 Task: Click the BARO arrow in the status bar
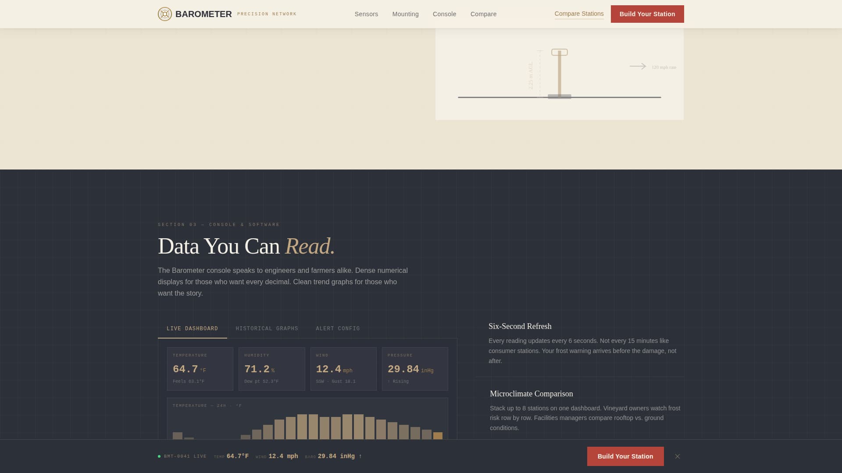tap(360, 456)
